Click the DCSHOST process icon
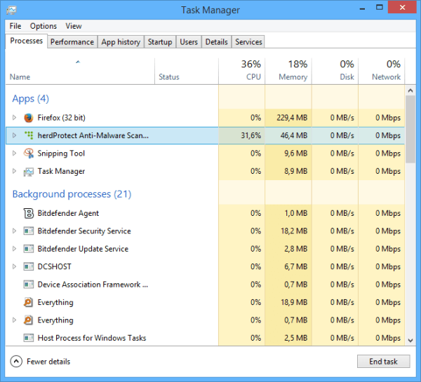The image size is (421, 382). coord(29,266)
